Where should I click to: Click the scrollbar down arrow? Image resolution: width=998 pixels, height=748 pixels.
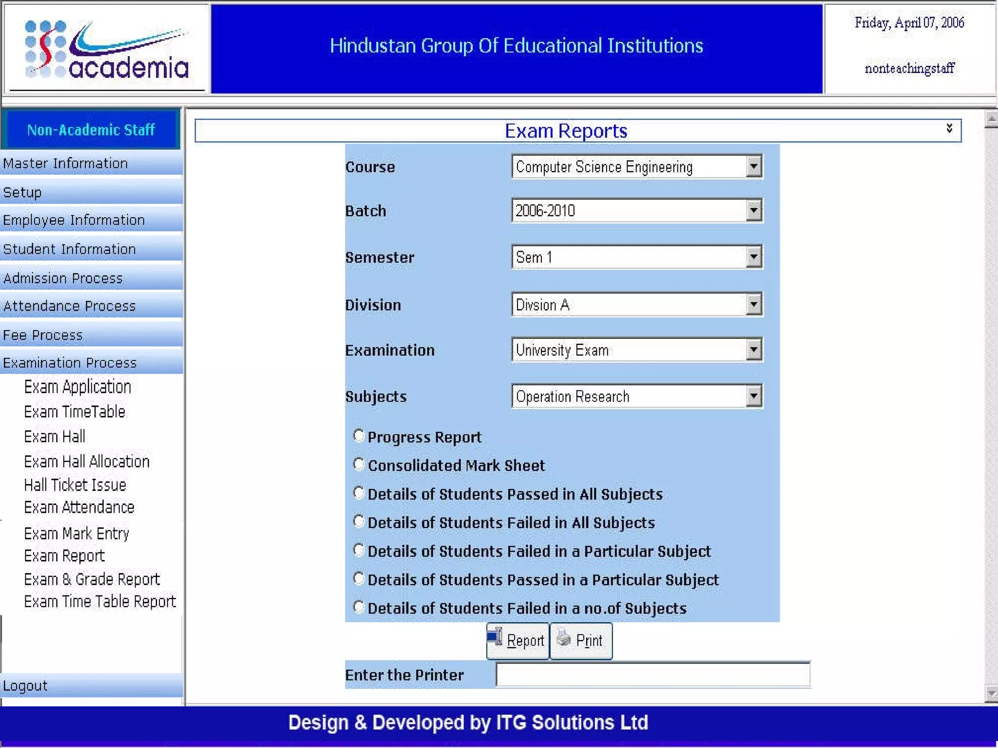click(x=991, y=693)
